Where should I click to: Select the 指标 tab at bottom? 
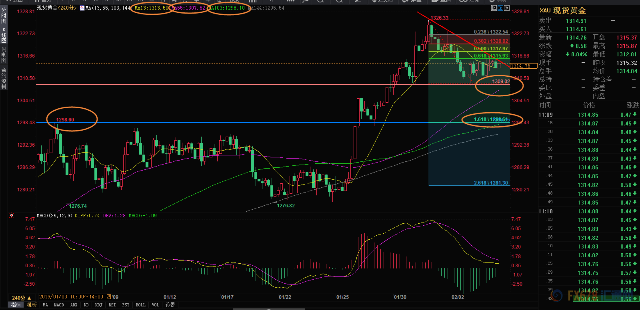[16, 305]
